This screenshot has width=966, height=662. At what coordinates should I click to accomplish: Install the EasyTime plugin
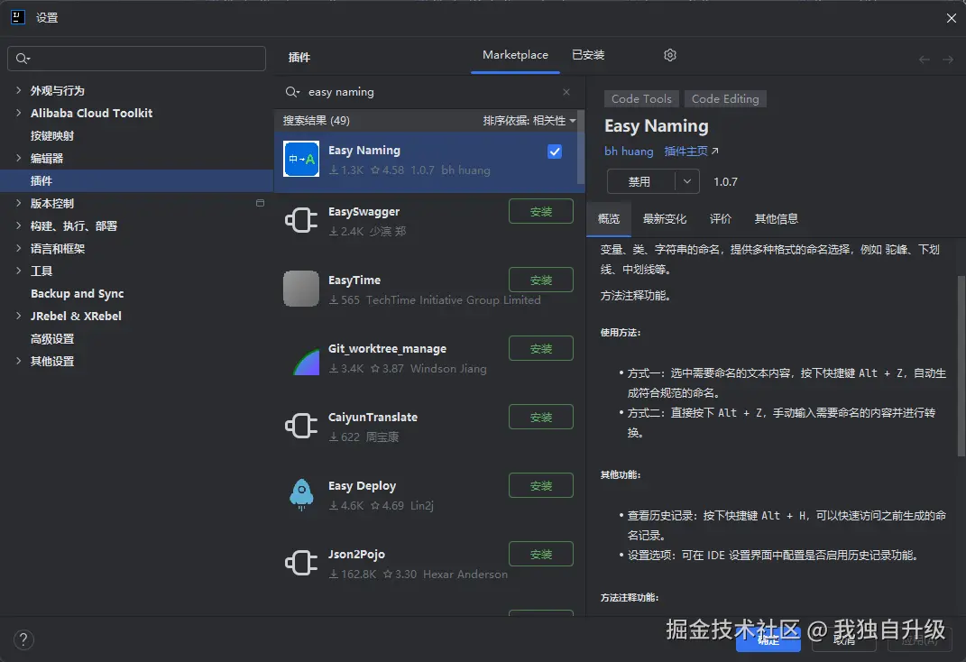[541, 280]
